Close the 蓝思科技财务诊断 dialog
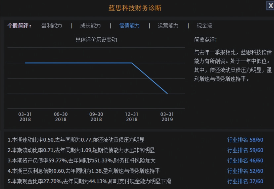The height and width of the screenshot is (189, 274). pos(270,6)
